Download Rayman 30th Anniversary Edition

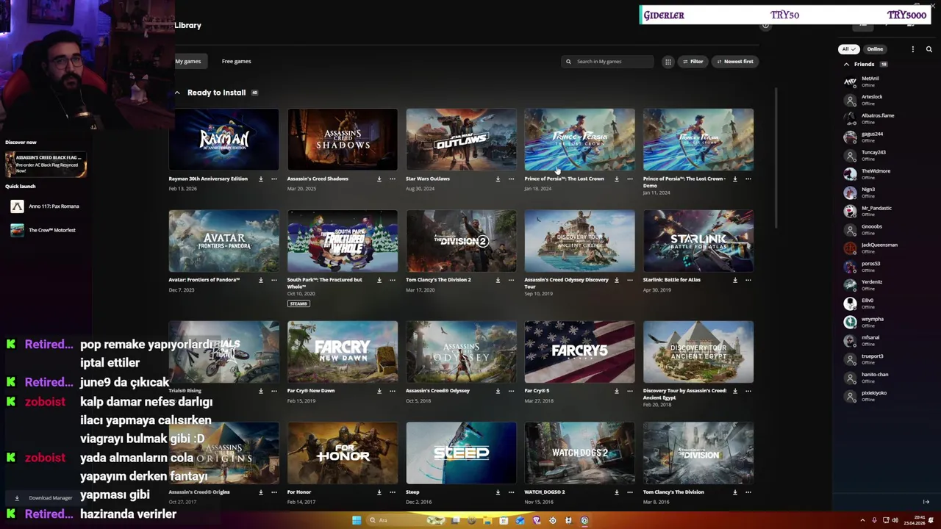pyautogui.click(x=260, y=179)
